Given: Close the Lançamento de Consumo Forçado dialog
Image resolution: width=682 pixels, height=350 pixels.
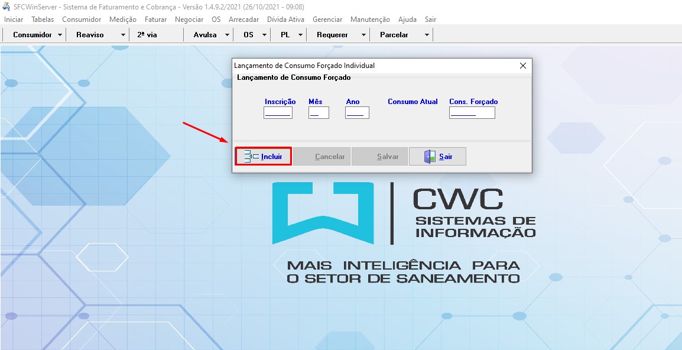Looking at the screenshot, I should pyautogui.click(x=522, y=66).
